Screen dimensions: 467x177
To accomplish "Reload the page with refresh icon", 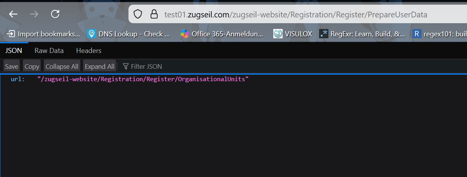I will (55, 14).
